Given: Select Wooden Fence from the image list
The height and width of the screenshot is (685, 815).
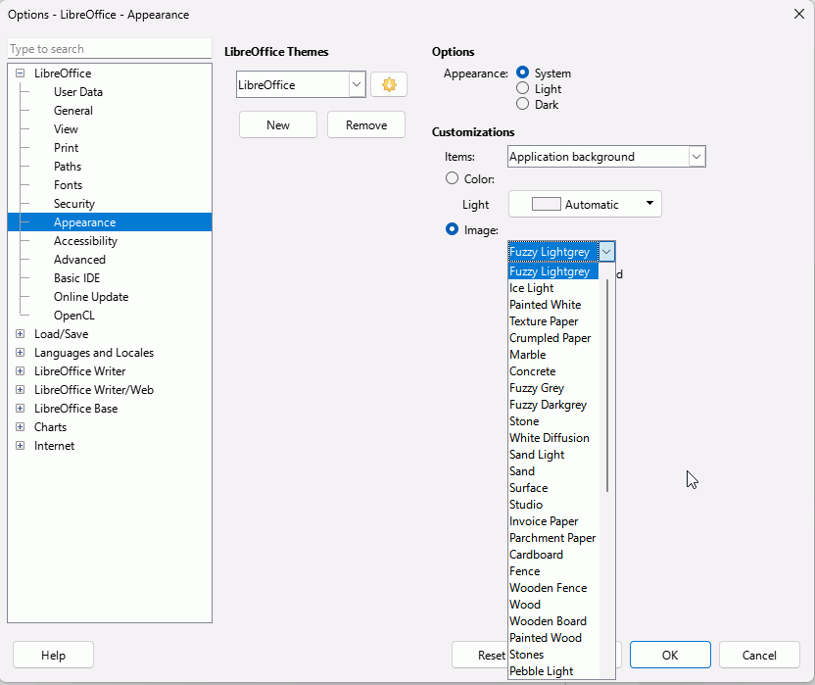Looking at the screenshot, I should (553, 588).
